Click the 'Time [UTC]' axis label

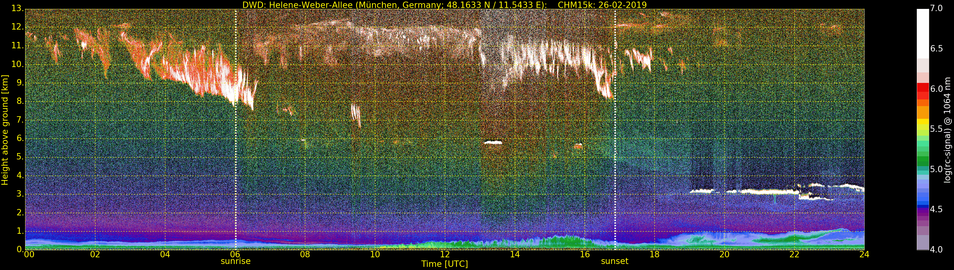[445, 264]
